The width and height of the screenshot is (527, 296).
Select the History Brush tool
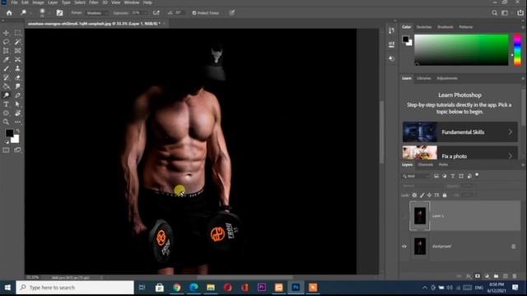(6, 77)
